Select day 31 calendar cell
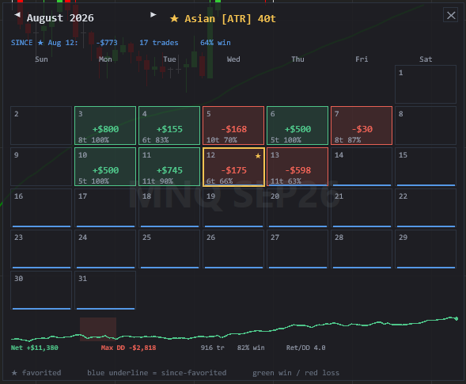Viewport: 466px width, 384px height. pyautogui.click(x=105, y=291)
